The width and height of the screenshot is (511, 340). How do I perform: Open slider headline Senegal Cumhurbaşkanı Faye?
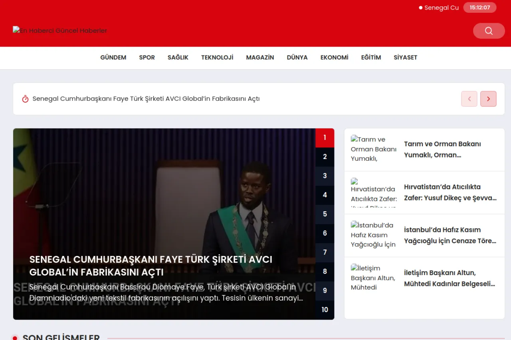151,266
